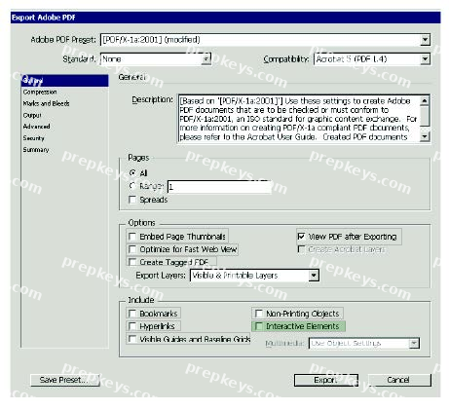Click the page Range input field

219,187
